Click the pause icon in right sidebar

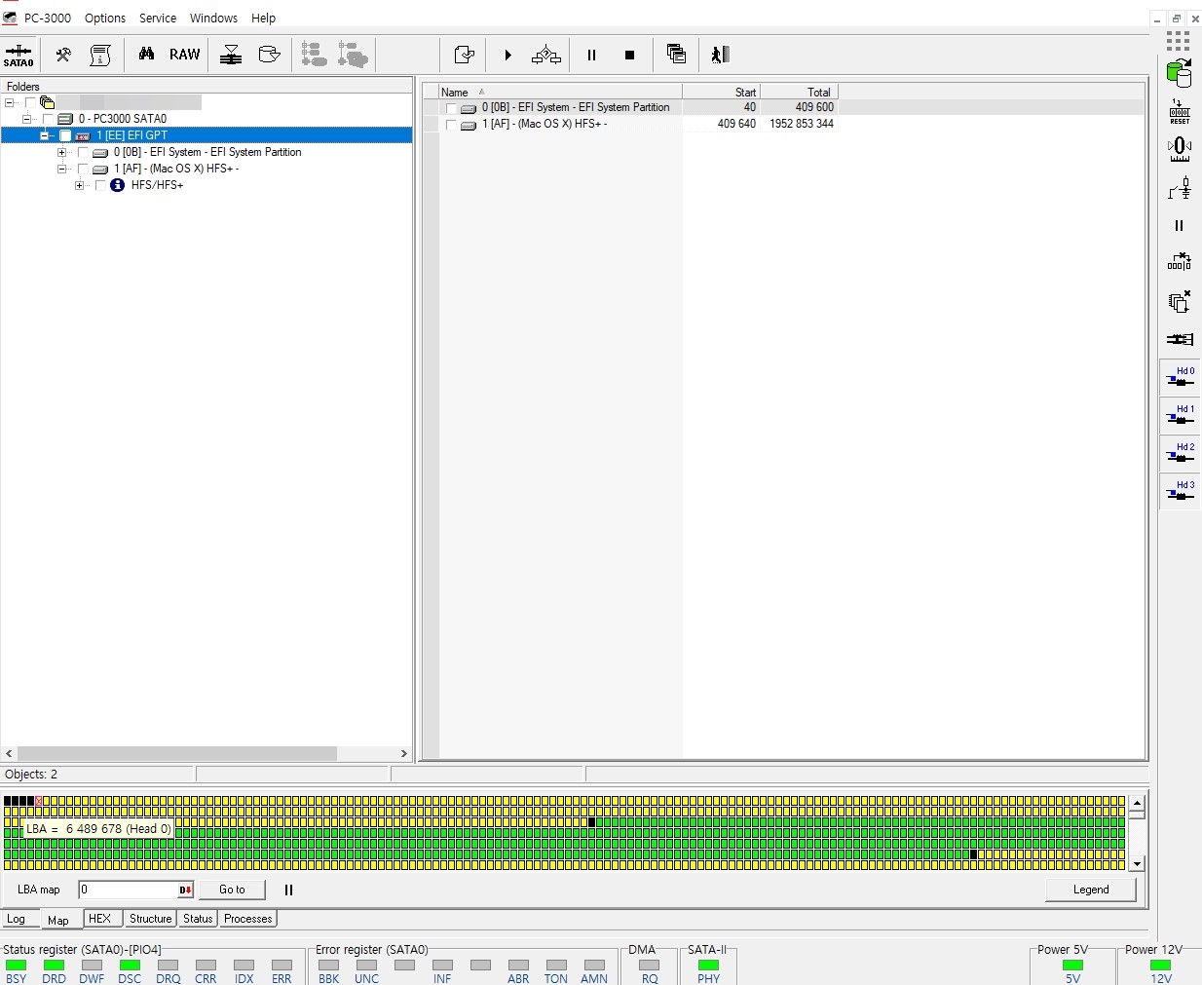coord(1180,225)
